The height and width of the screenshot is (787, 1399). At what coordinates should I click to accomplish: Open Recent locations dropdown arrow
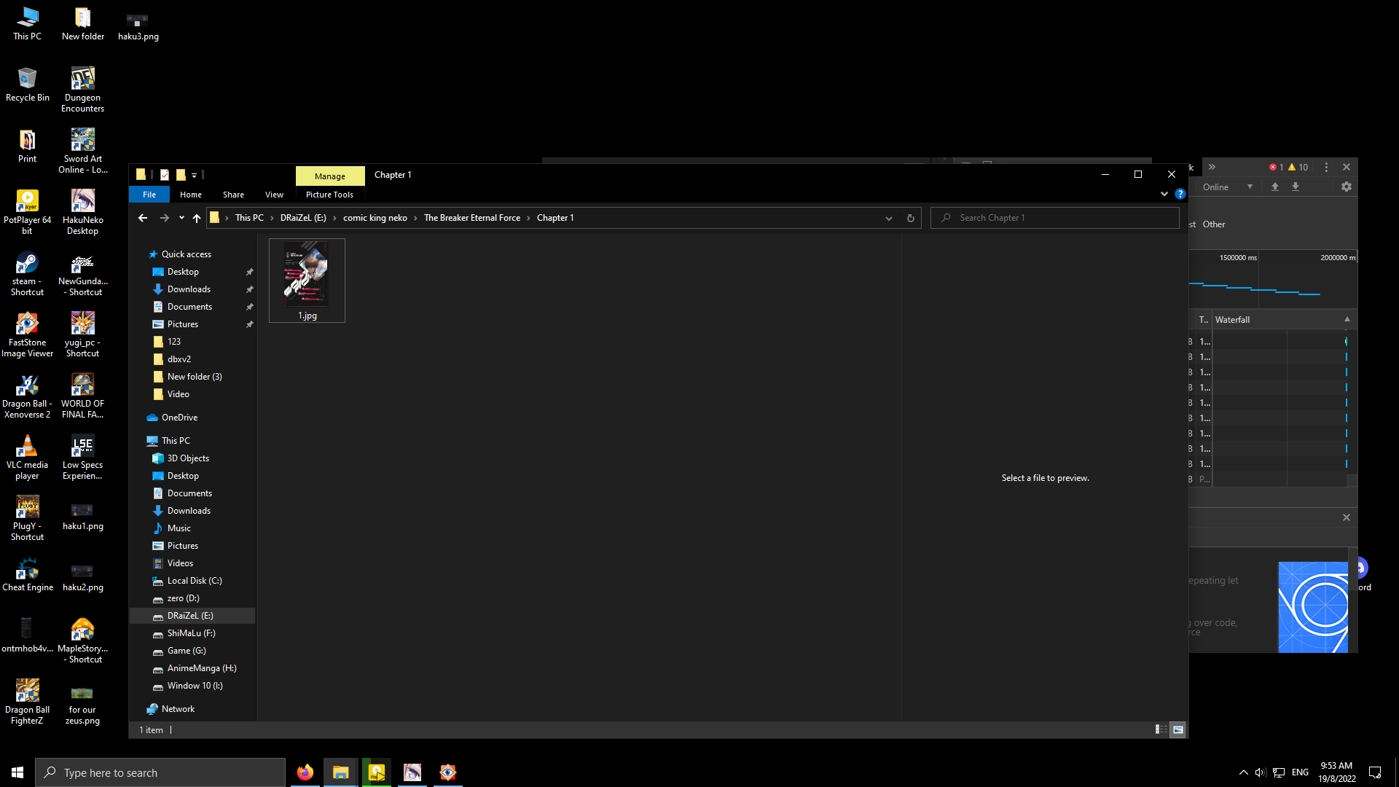click(181, 218)
